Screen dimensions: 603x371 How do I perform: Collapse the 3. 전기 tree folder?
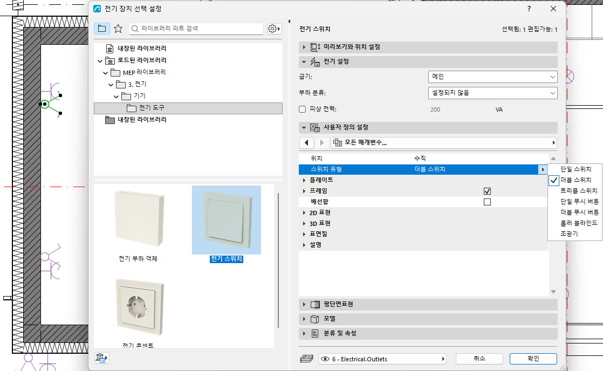[111, 85]
